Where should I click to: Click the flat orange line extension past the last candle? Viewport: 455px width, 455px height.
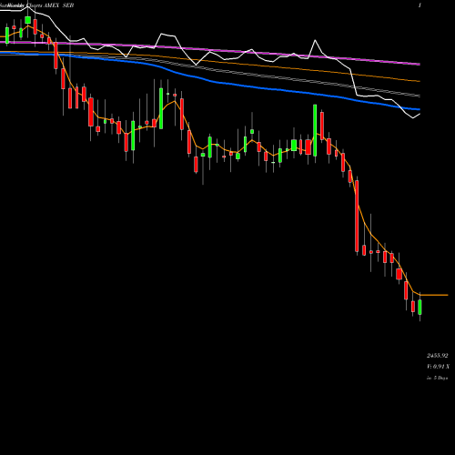click(x=434, y=295)
